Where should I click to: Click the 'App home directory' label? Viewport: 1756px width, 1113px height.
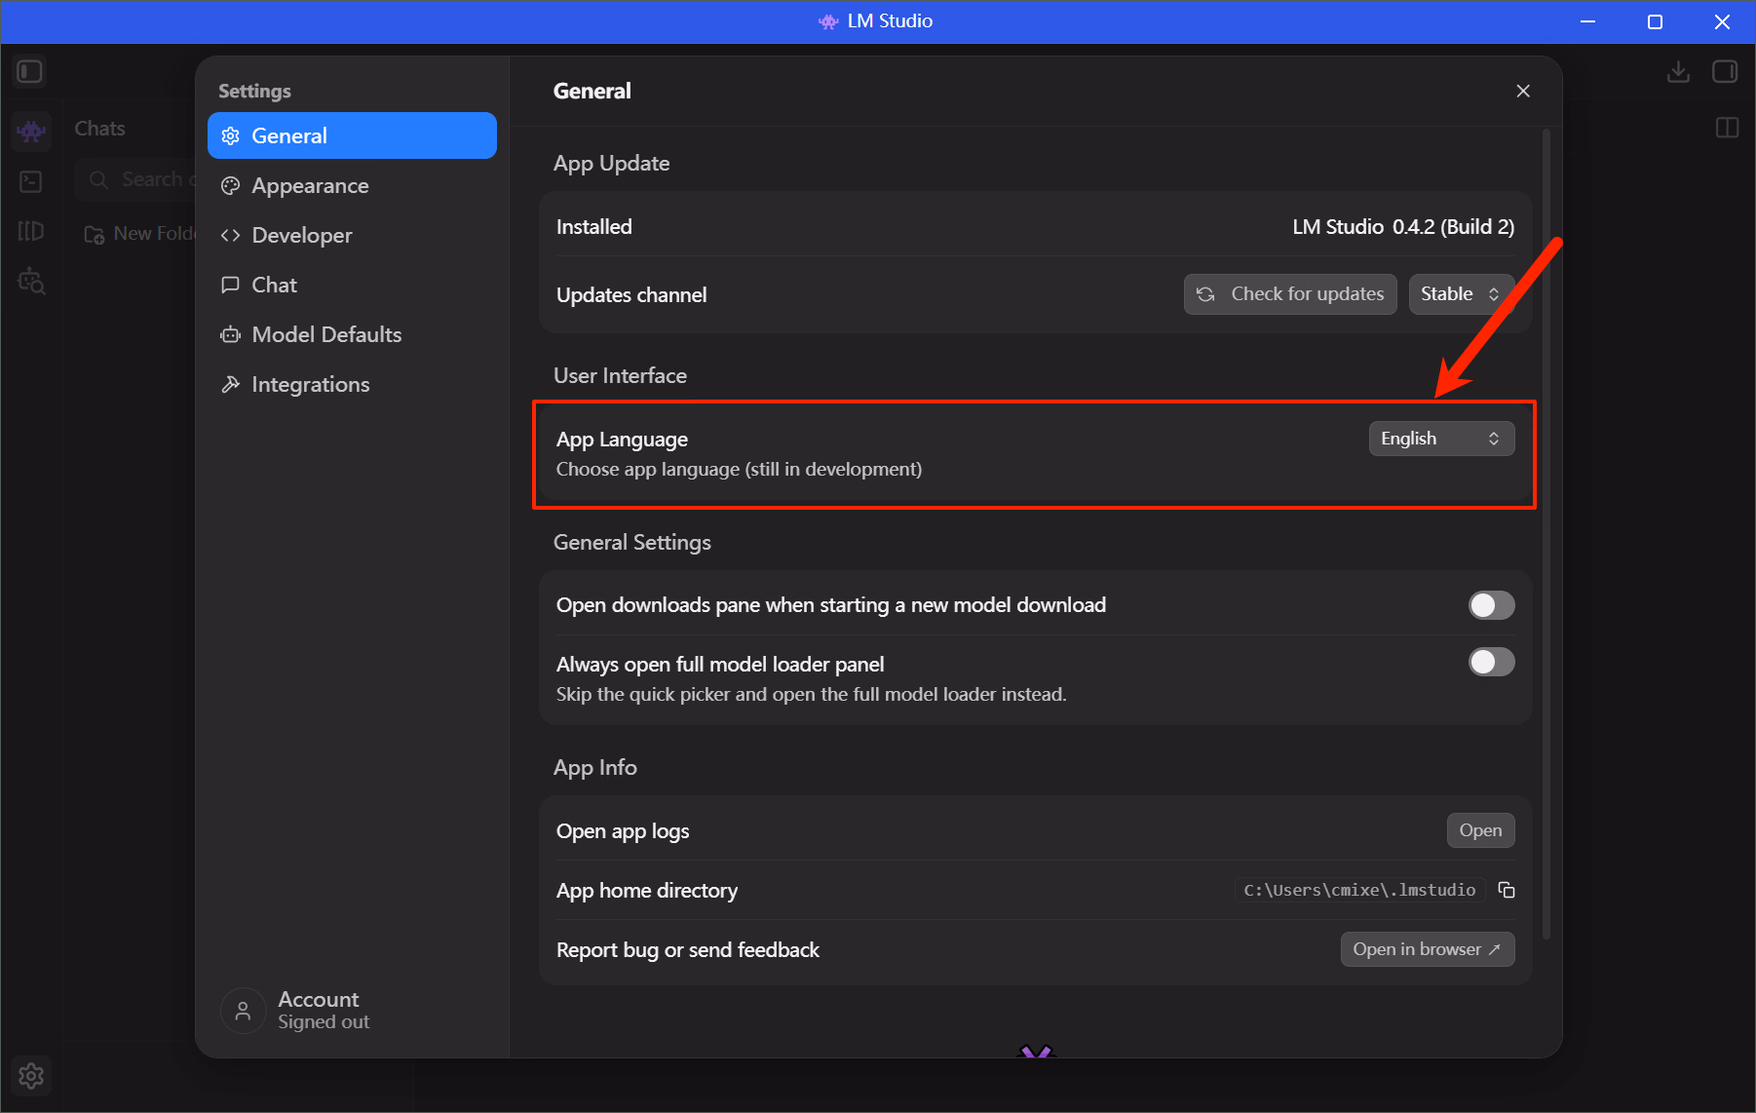[647, 891]
